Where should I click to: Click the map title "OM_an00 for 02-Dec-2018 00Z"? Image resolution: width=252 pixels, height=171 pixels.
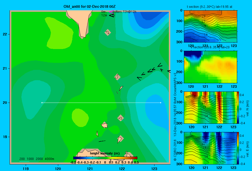[x=89, y=7]
